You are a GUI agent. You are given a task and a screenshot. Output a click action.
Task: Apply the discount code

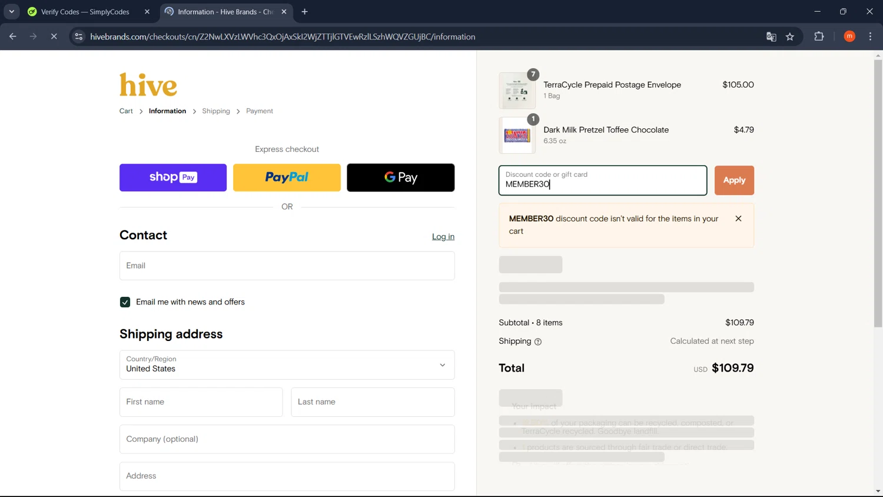(734, 180)
